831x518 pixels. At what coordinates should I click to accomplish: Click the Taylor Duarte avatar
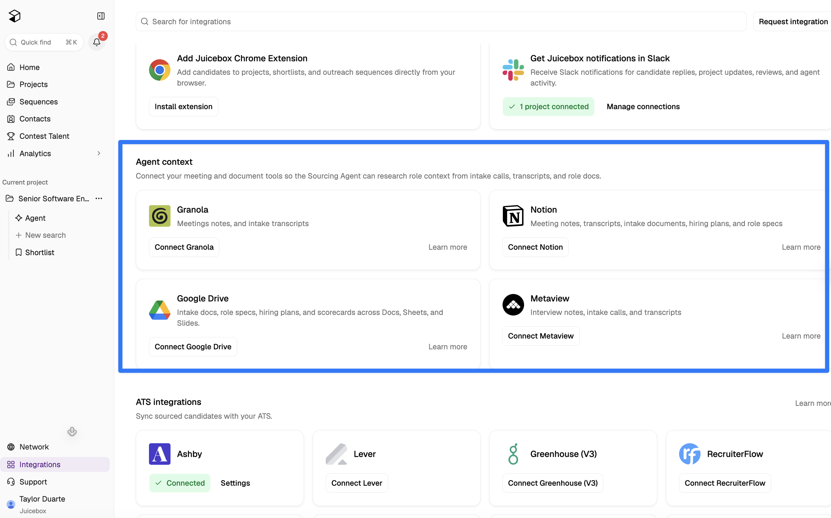(11, 504)
